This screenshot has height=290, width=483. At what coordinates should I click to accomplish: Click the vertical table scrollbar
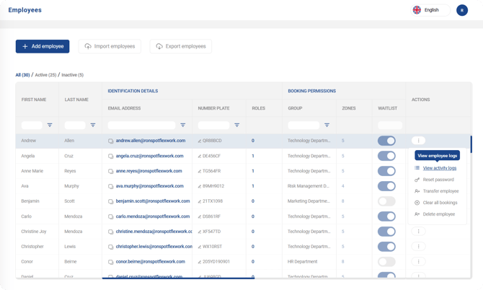tap(471, 144)
